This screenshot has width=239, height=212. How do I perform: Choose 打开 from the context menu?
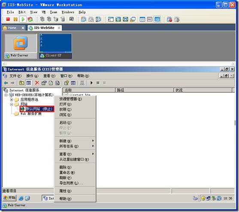75,104
